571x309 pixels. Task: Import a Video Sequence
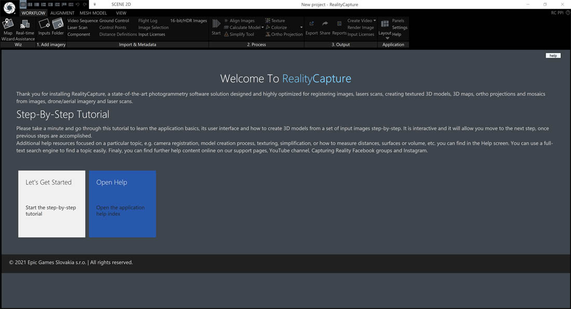(83, 21)
